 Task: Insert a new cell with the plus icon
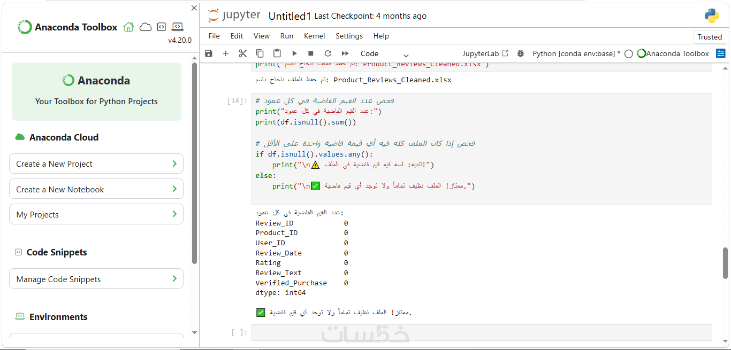click(x=226, y=53)
